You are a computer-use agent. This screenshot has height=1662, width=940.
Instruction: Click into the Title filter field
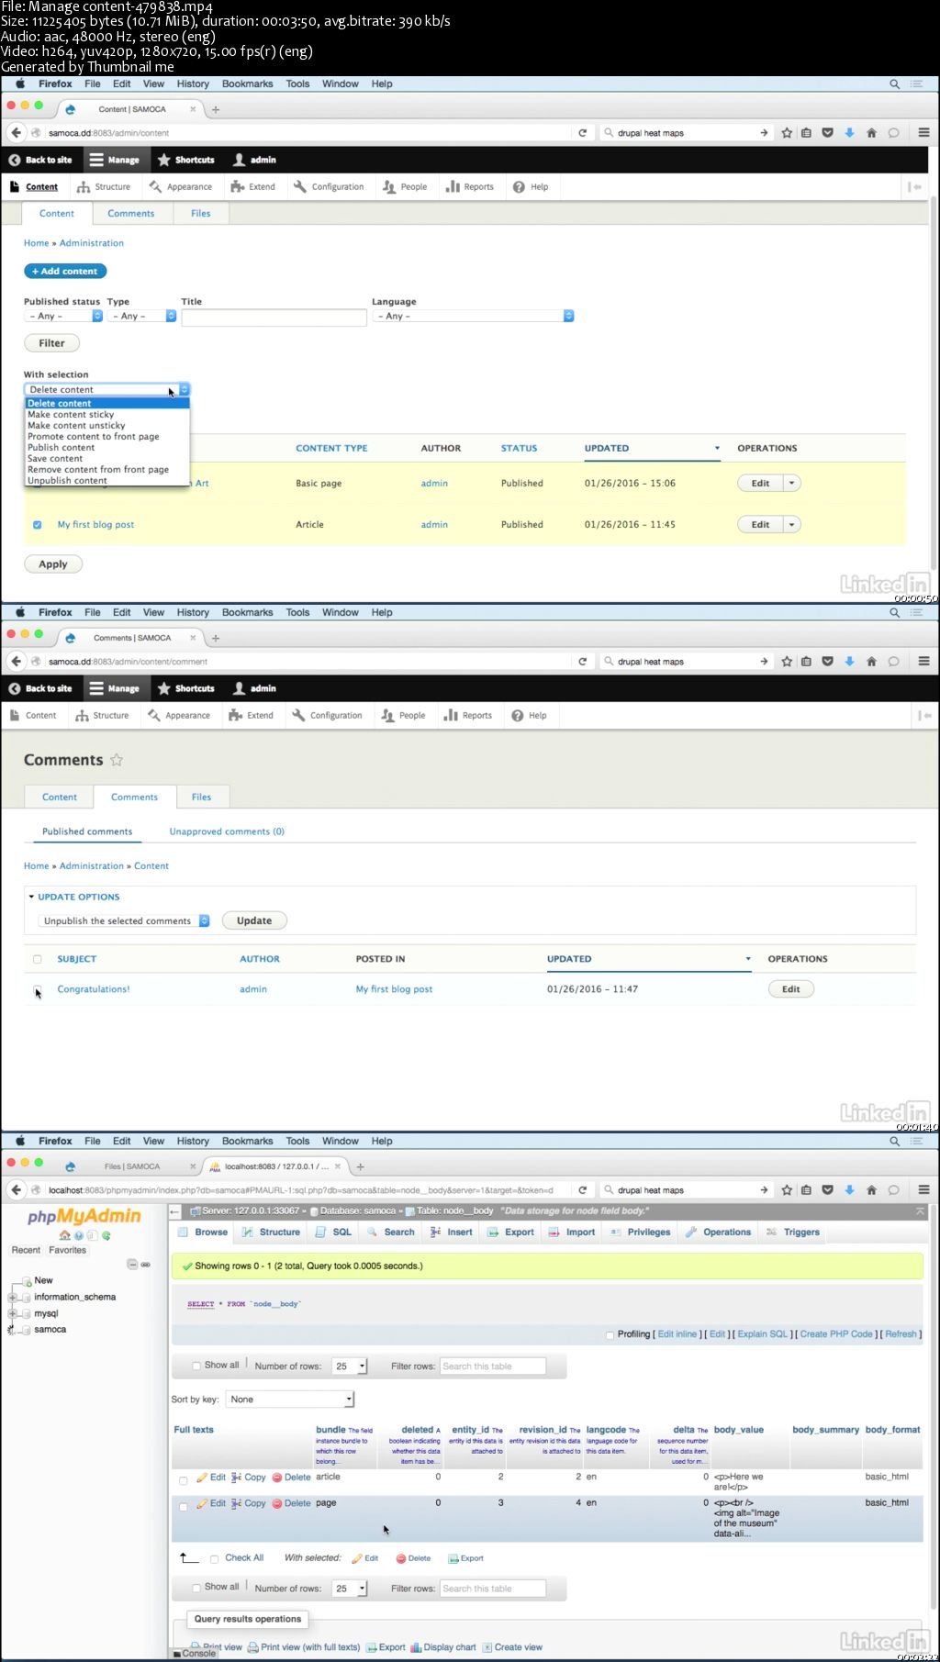[274, 318]
